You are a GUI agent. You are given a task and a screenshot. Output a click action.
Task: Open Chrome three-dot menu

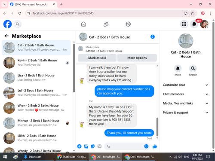[x=210, y=13]
